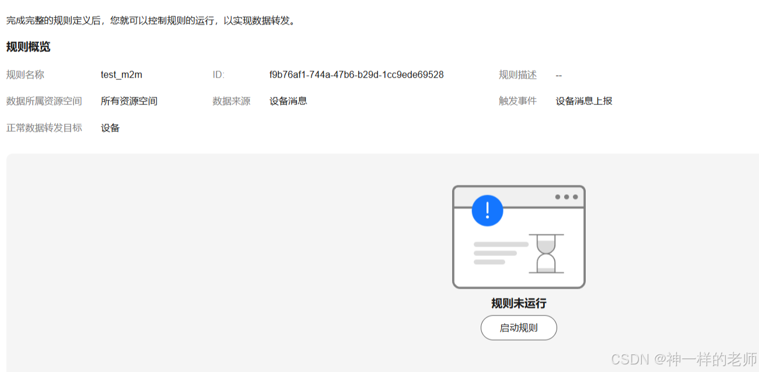Click the trigger event value 设备消息上报

[x=584, y=101]
